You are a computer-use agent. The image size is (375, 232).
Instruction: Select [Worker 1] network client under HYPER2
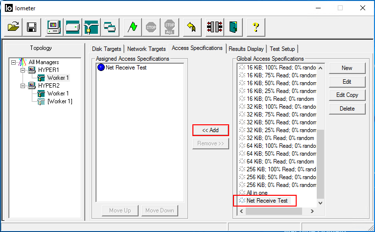coord(60,101)
